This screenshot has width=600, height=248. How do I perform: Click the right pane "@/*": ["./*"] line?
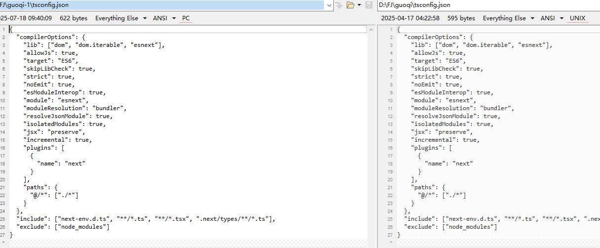[x=442, y=195]
